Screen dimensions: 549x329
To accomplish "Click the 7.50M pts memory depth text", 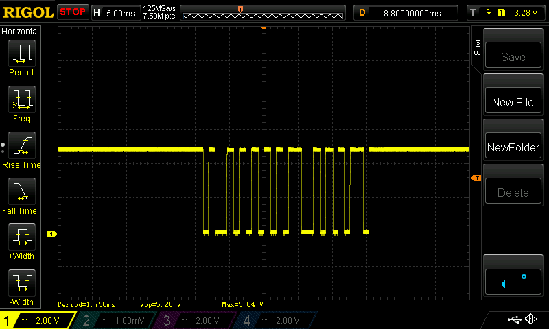I will (159, 16).
